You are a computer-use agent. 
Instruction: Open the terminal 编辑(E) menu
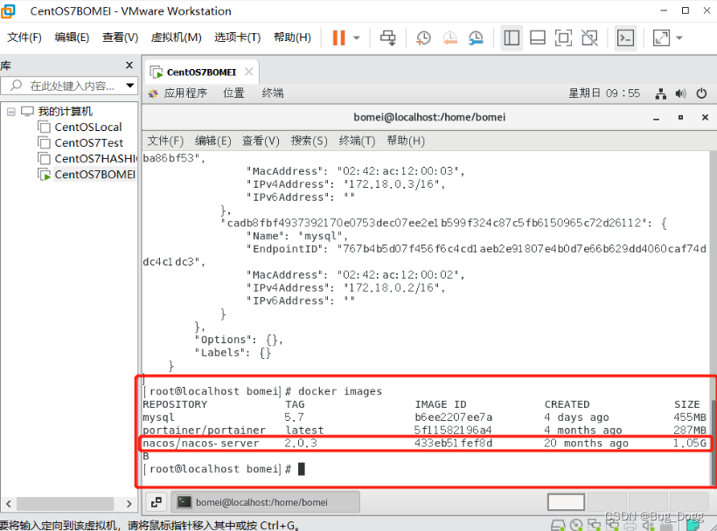(213, 141)
